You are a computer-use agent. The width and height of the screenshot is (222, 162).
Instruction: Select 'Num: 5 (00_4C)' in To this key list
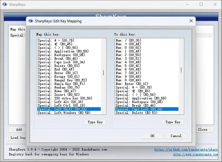click(x=147, y=66)
